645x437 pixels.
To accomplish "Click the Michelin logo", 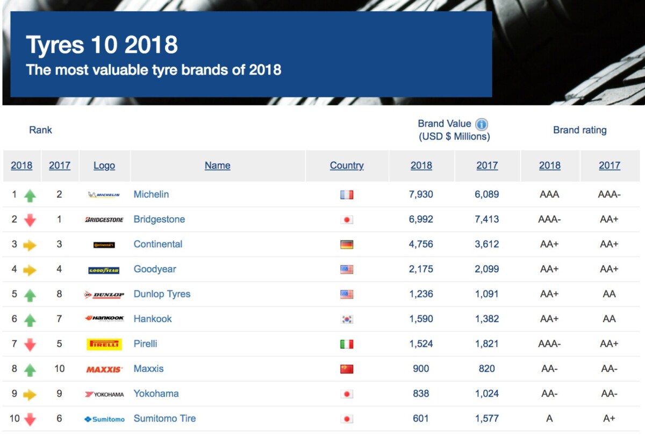I will coord(104,195).
